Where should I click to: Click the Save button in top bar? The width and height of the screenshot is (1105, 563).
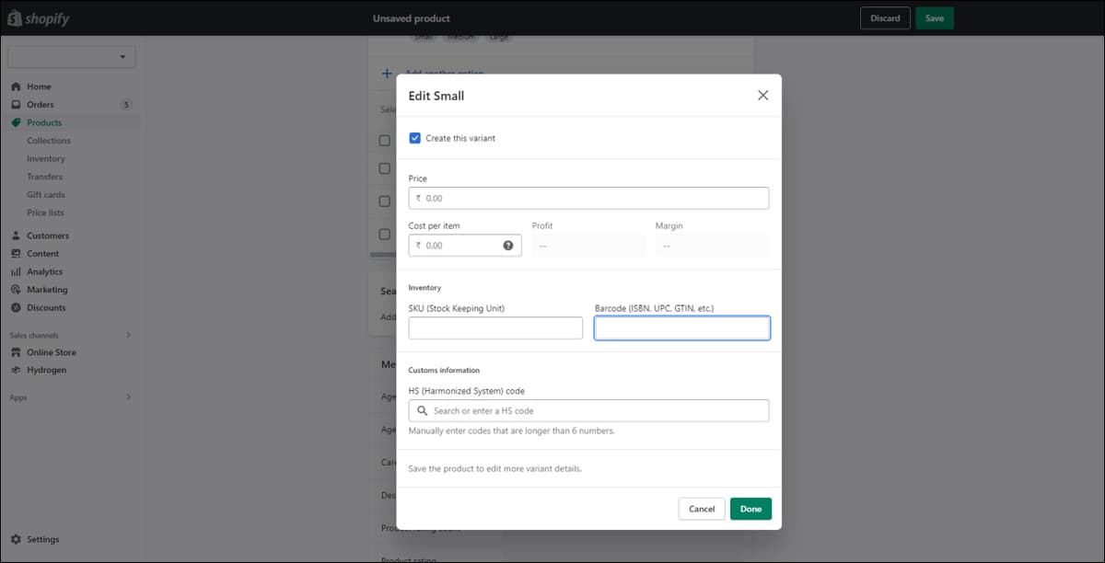coord(935,18)
